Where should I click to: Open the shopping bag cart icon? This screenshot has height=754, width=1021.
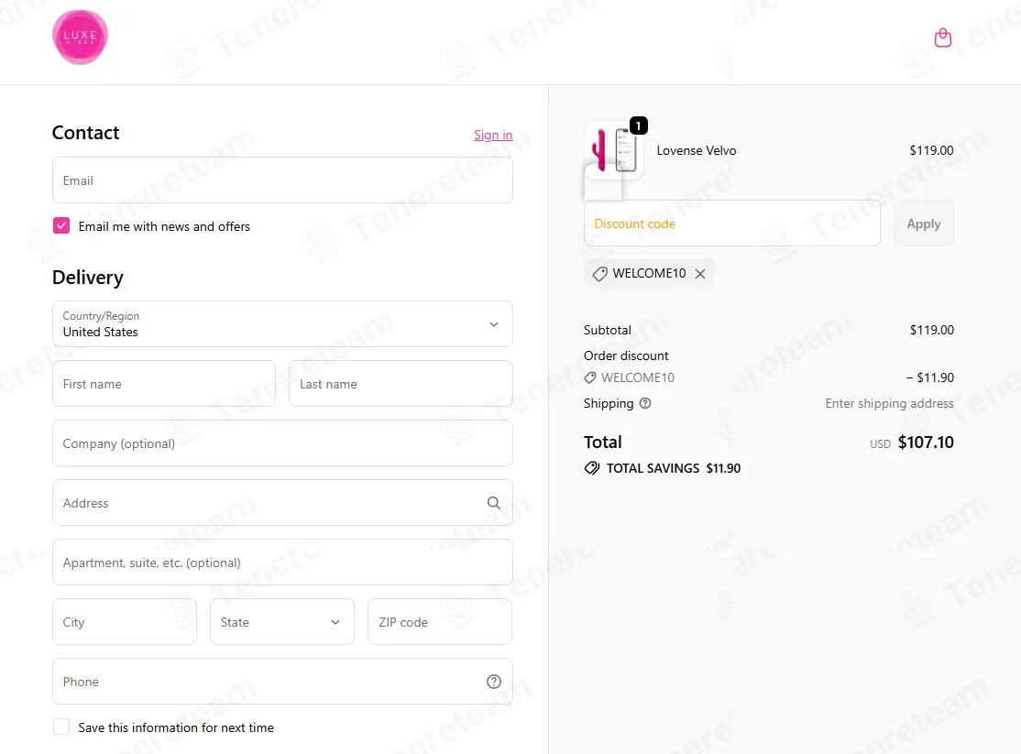click(x=942, y=38)
